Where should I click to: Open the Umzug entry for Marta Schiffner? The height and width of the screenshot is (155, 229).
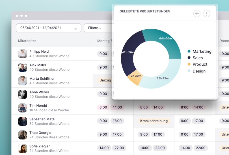pos(105,80)
